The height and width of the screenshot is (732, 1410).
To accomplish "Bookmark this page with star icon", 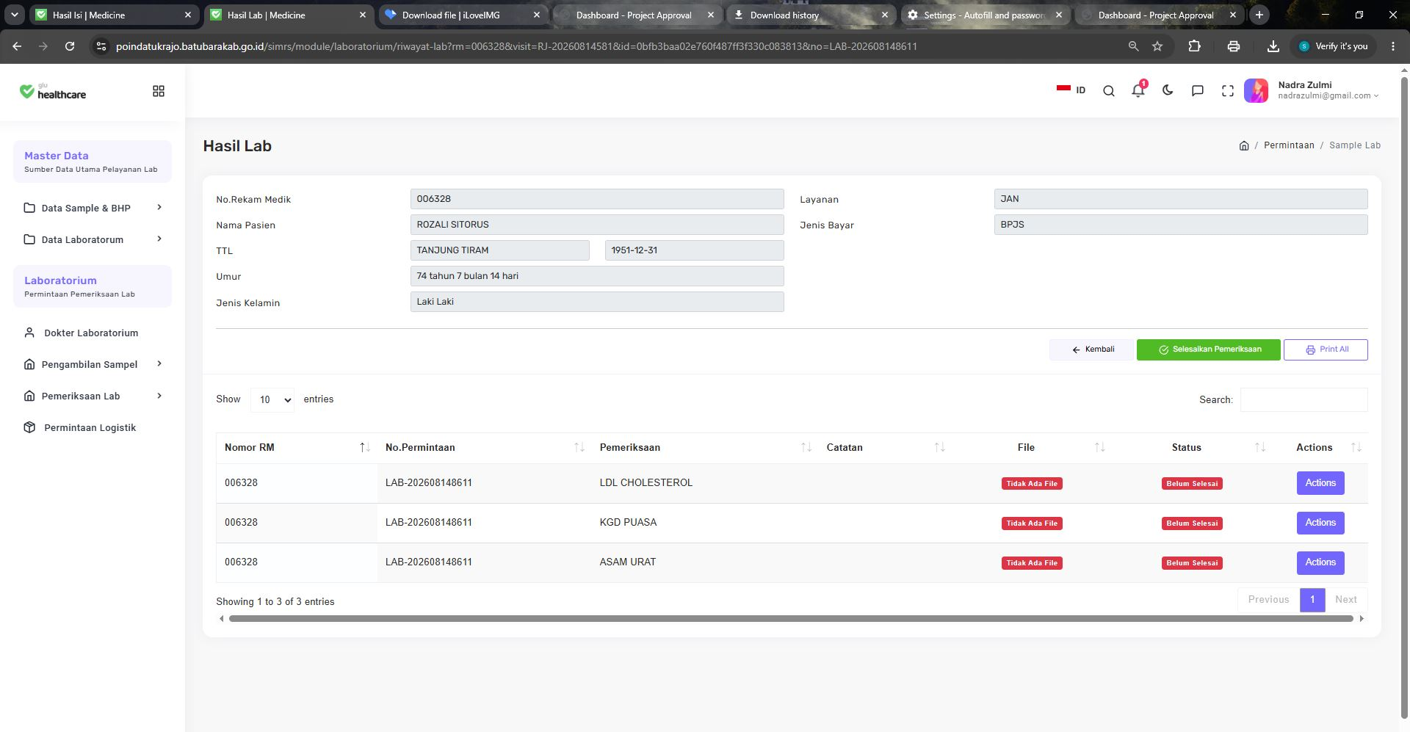I will 1157,46.
